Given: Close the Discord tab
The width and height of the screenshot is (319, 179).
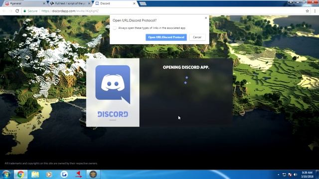Looking at the screenshot, I should pyautogui.click(x=134, y=3).
